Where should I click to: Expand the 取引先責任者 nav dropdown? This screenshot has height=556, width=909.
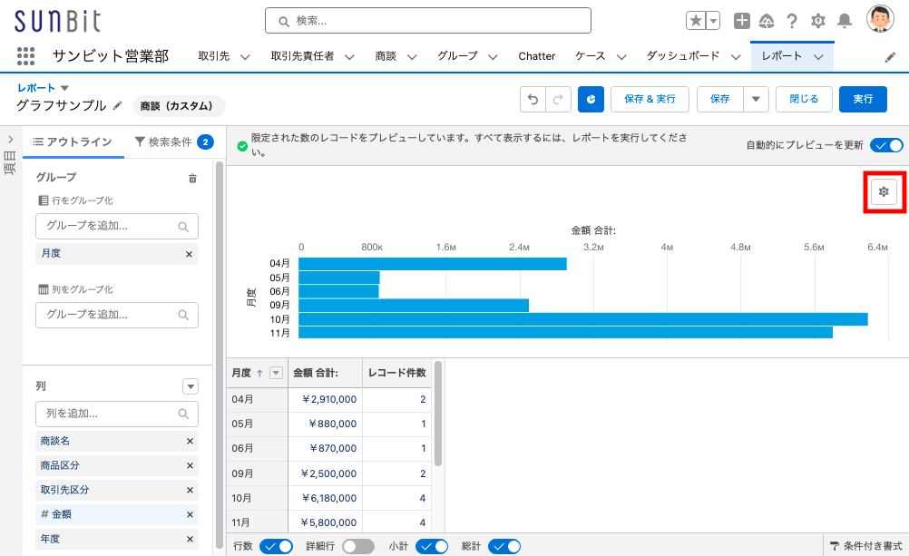[349, 57]
